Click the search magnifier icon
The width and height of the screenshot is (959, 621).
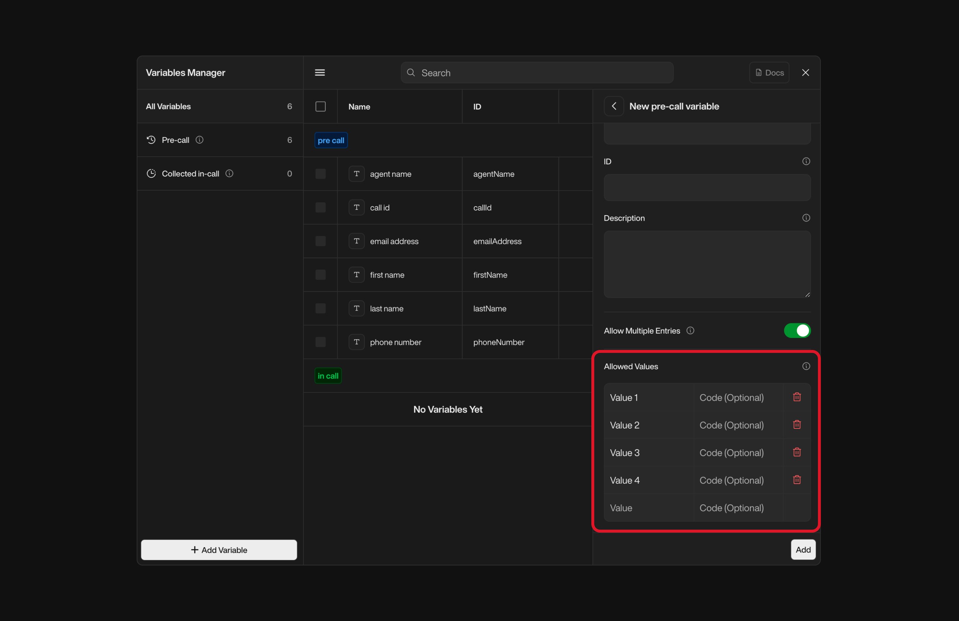click(x=410, y=72)
